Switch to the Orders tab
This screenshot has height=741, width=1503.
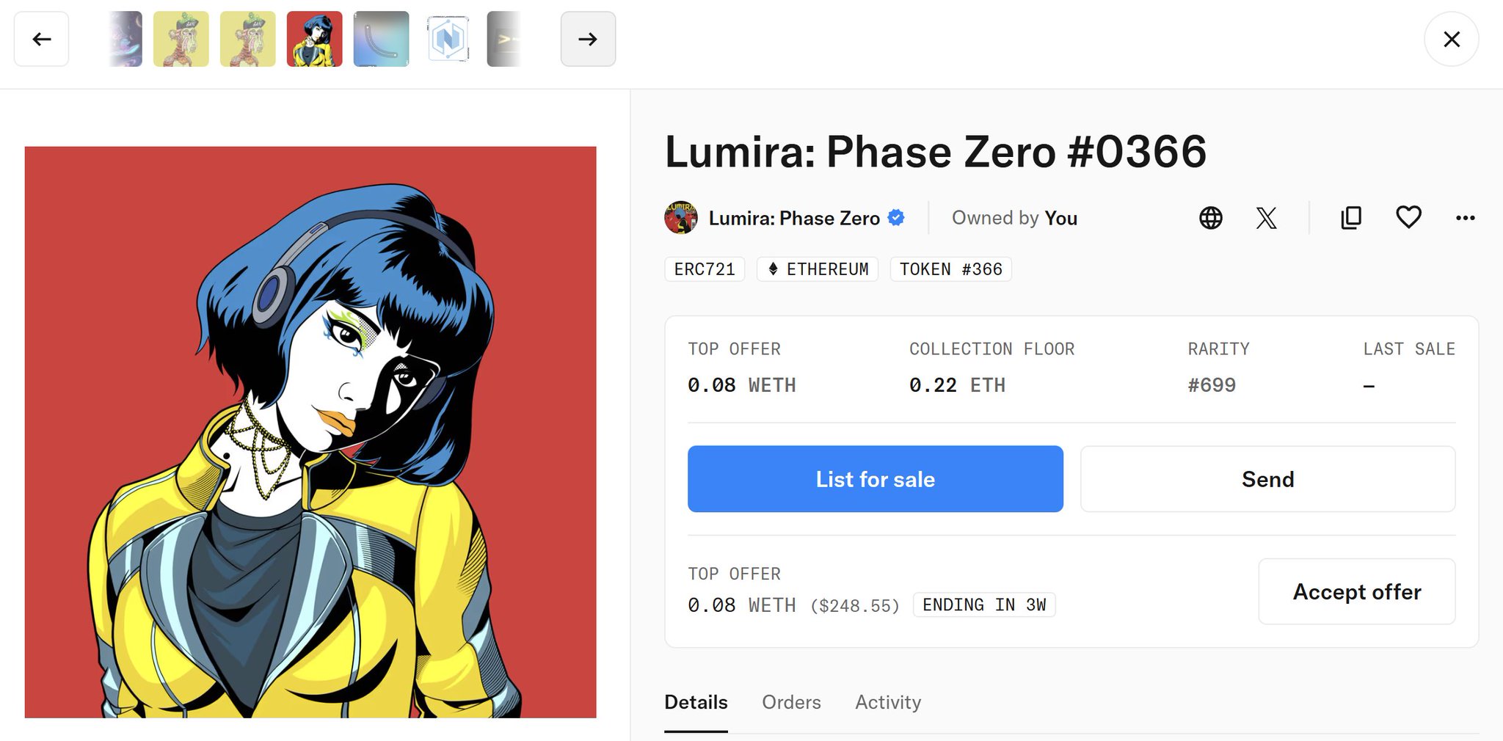[791, 702]
